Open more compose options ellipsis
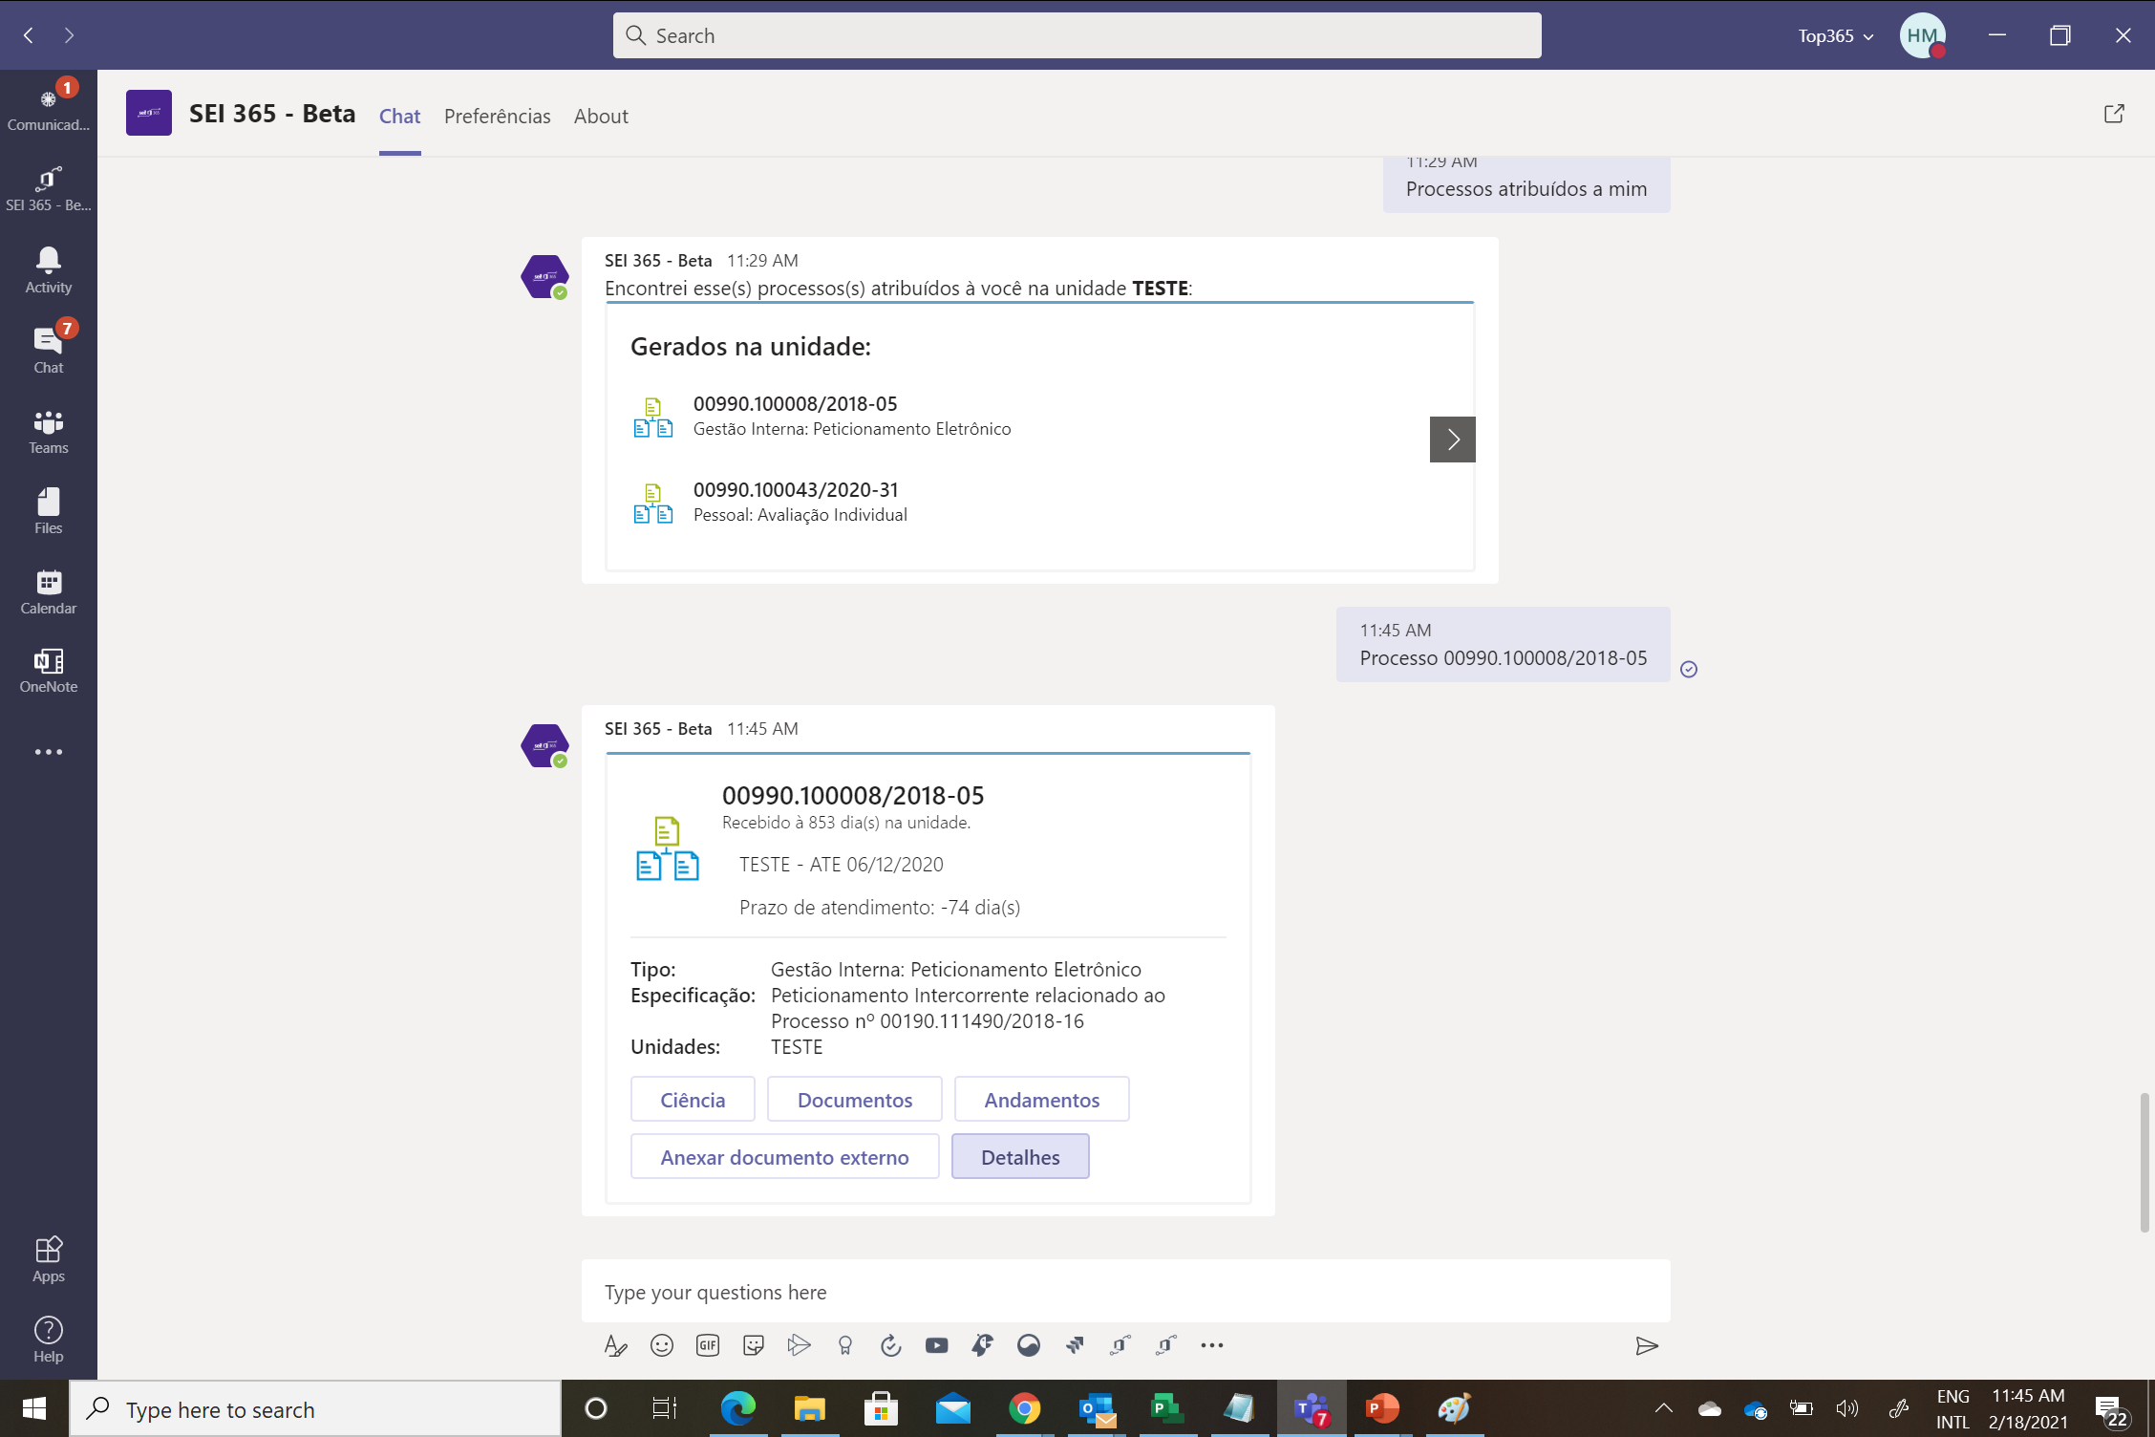Image resolution: width=2155 pixels, height=1437 pixels. click(1211, 1345)
